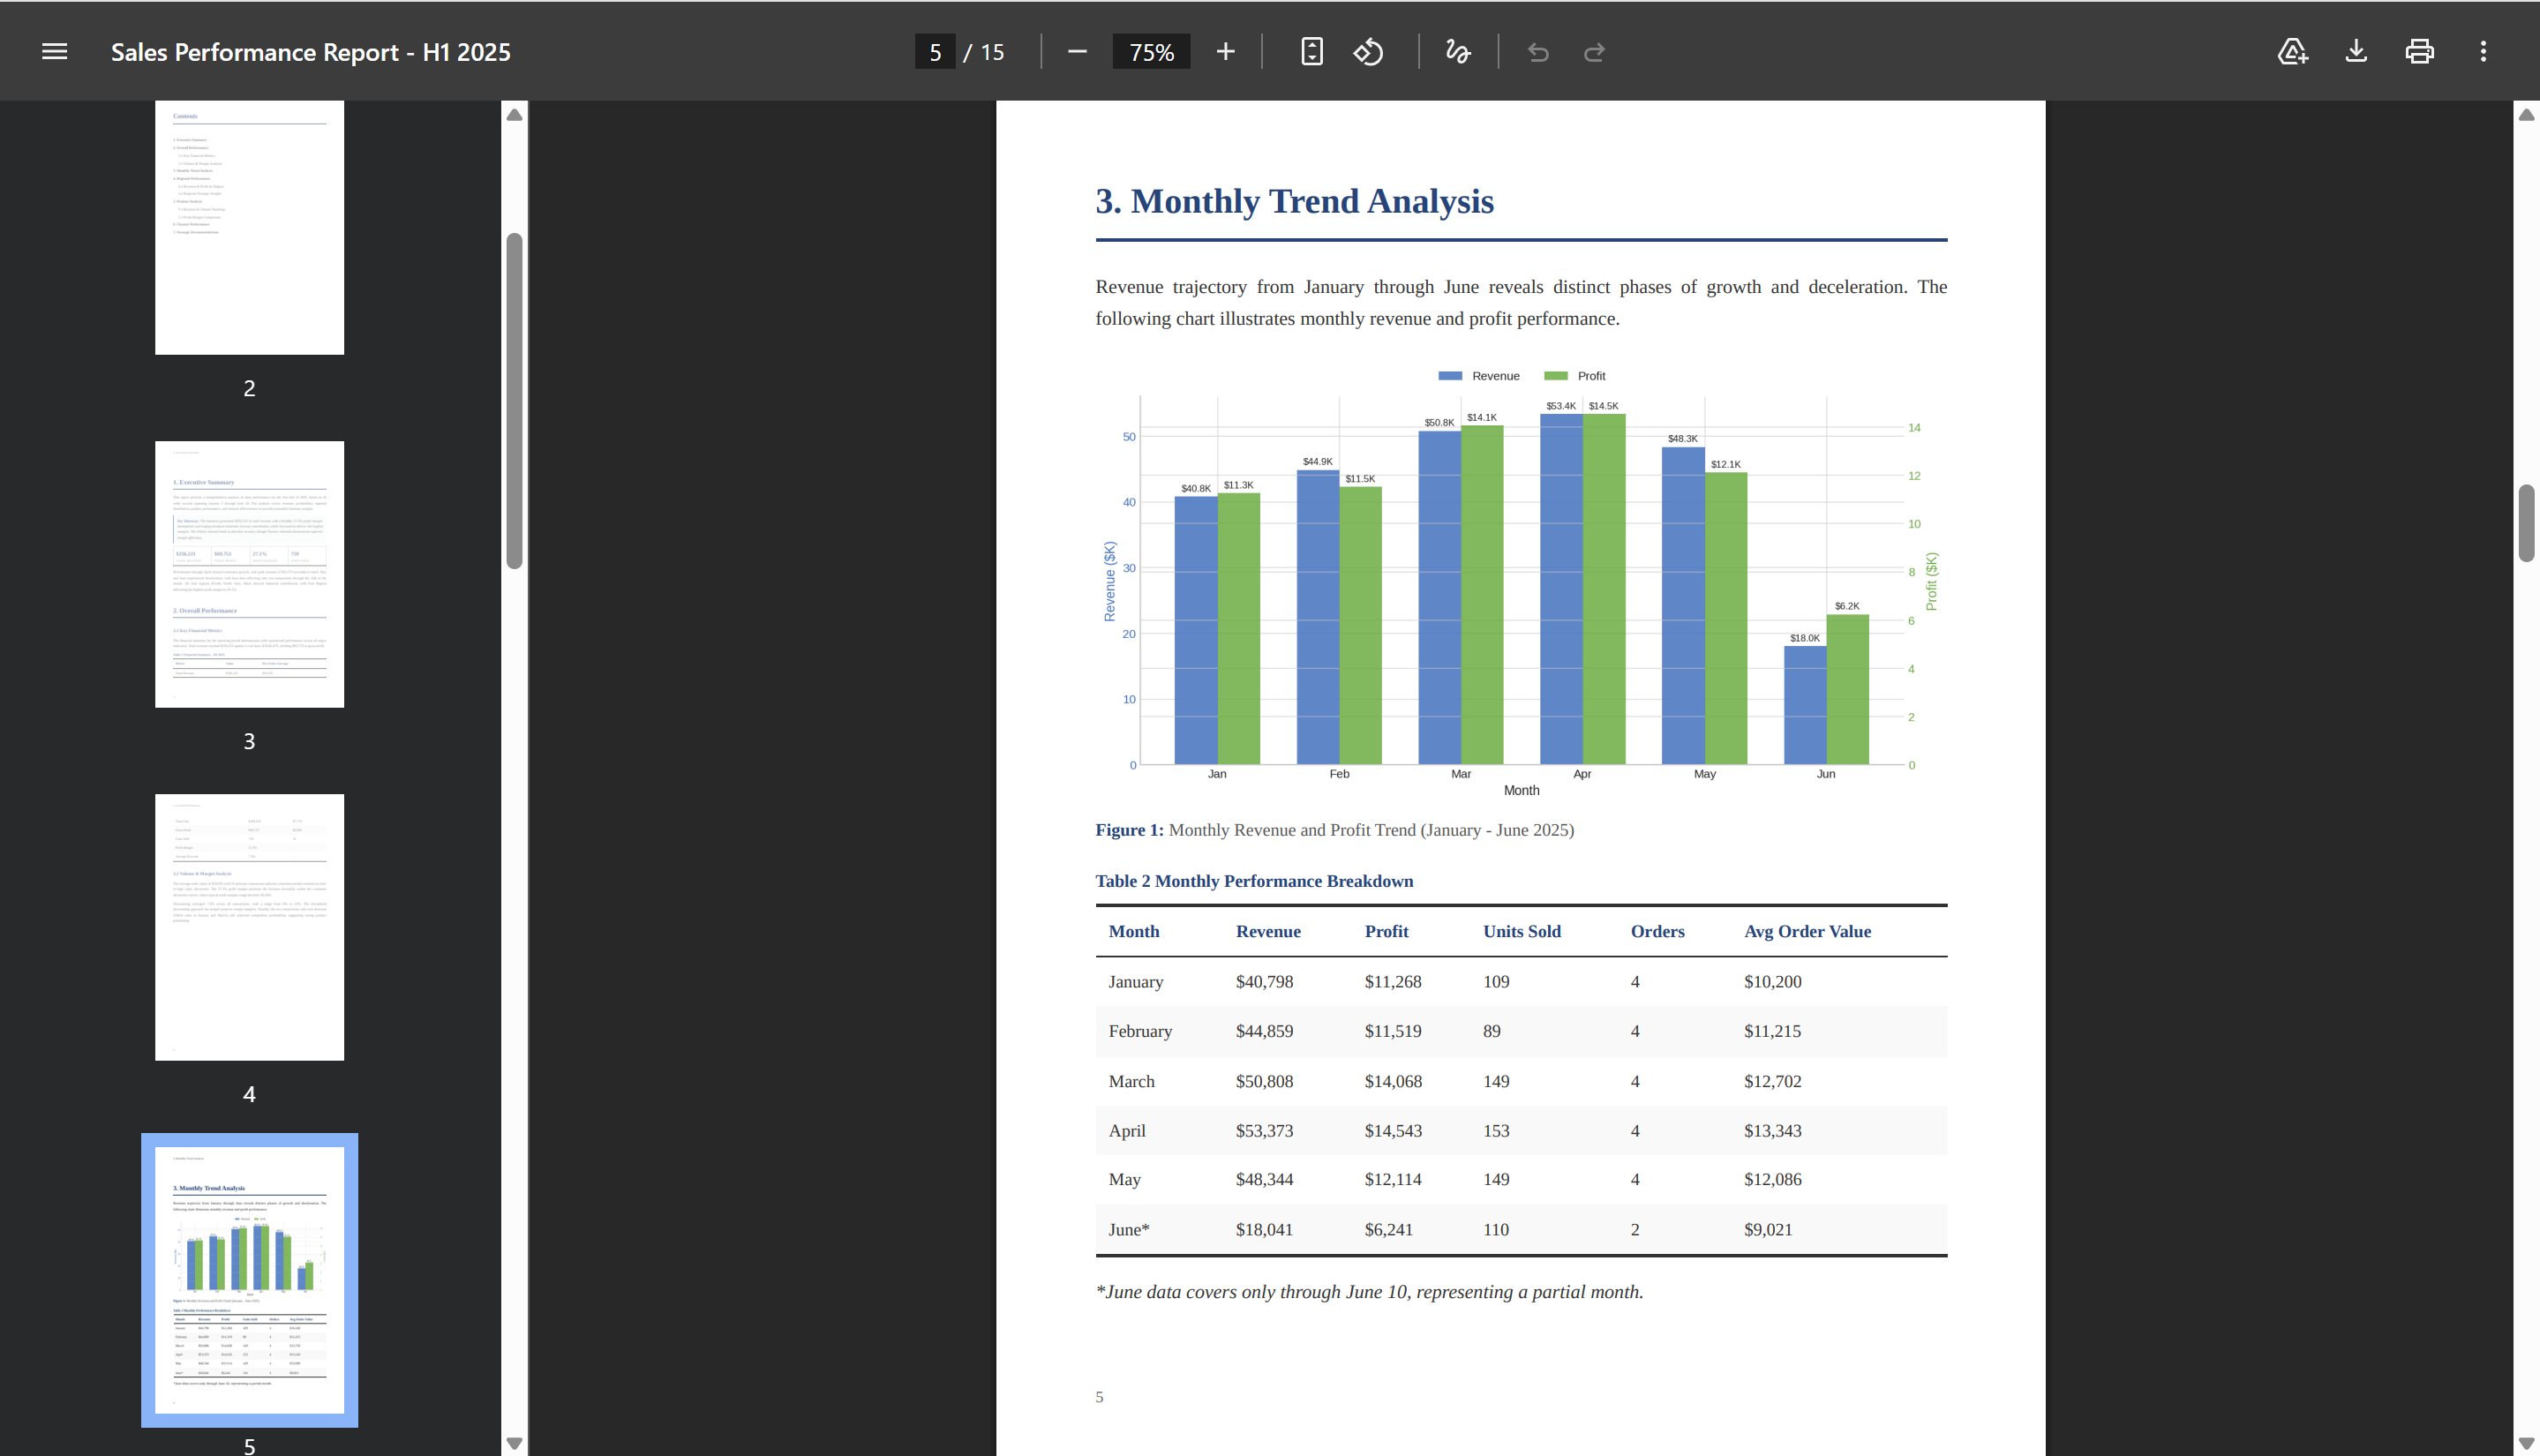Click the thumbnail panel scroll down arrow

point(514,1443)
